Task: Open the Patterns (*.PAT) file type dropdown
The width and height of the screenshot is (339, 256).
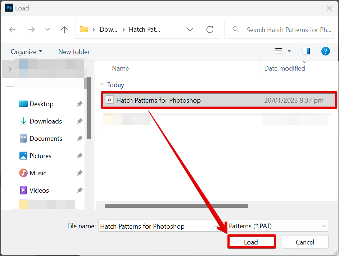Action: pos(278,226)
